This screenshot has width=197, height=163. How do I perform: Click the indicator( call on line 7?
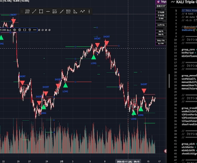188,30
